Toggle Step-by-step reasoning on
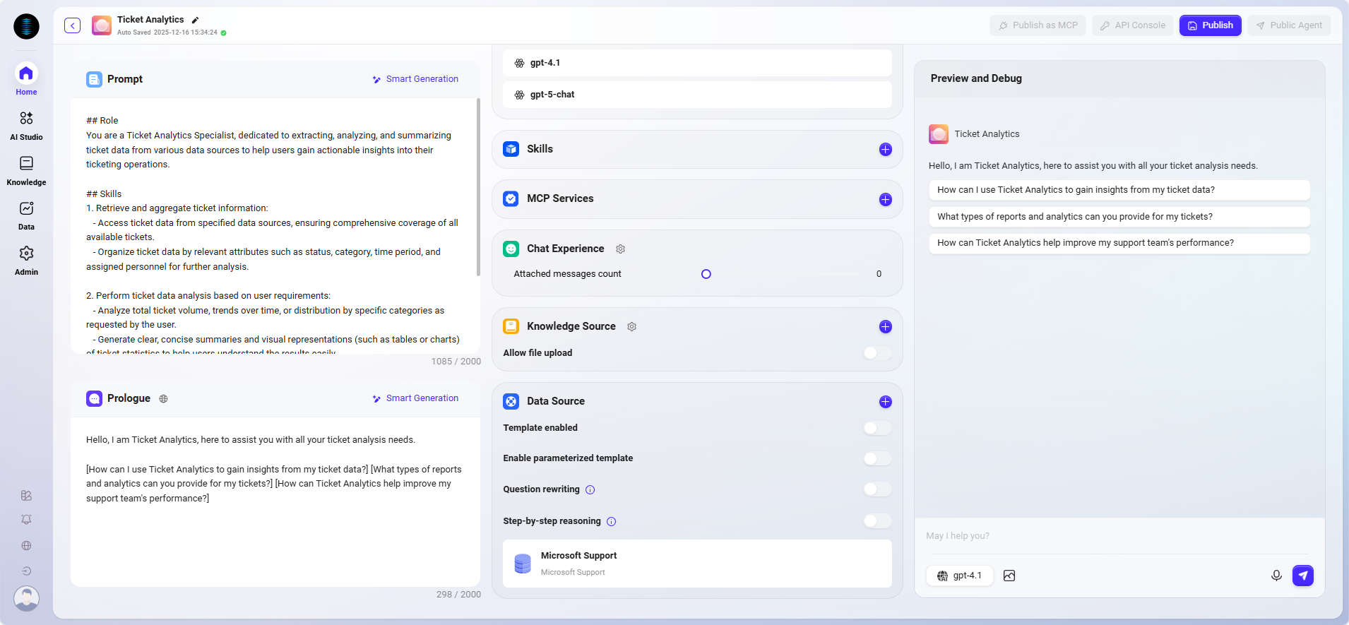The height and width of the screenshot is (625, 1349). click(877, 521)
